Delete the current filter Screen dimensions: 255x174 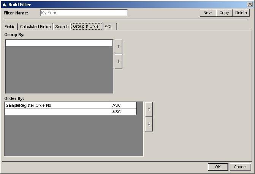pos(241,13)
